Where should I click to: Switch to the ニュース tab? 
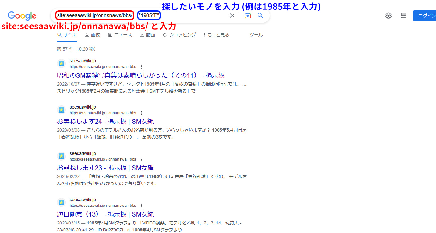point(120,35)
